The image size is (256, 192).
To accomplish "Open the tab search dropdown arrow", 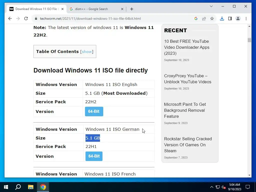I will coord(211,6).
